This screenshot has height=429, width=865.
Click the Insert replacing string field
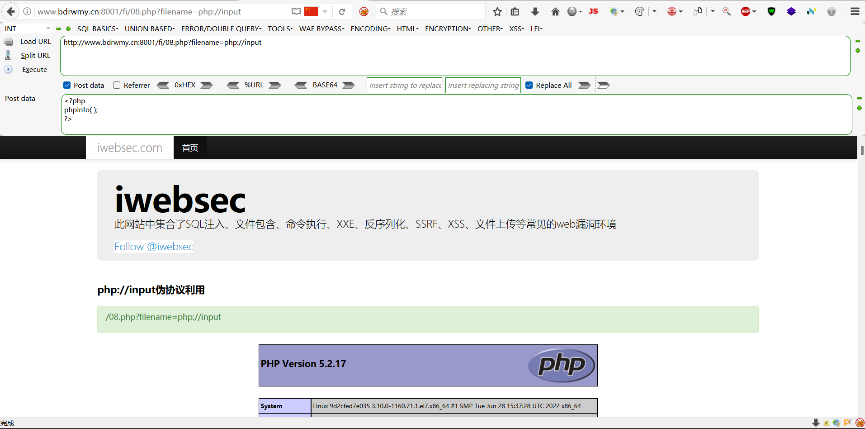483,85
